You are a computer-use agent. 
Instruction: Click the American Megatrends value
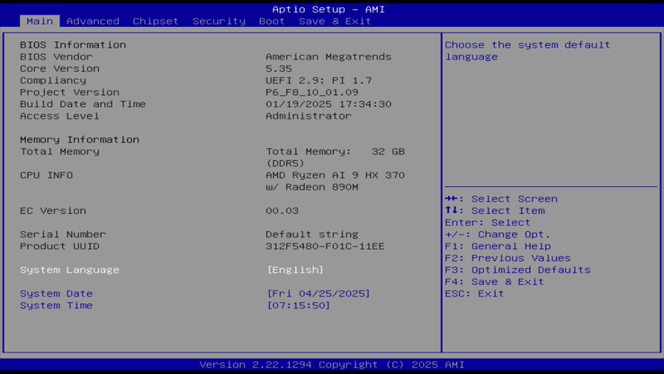(328, 57)
